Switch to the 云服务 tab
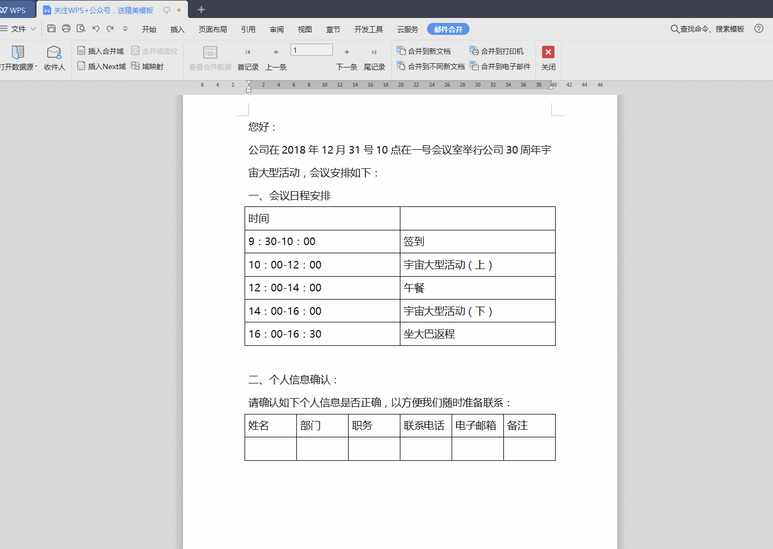This screenshot has width=773, height=549. 407,29
